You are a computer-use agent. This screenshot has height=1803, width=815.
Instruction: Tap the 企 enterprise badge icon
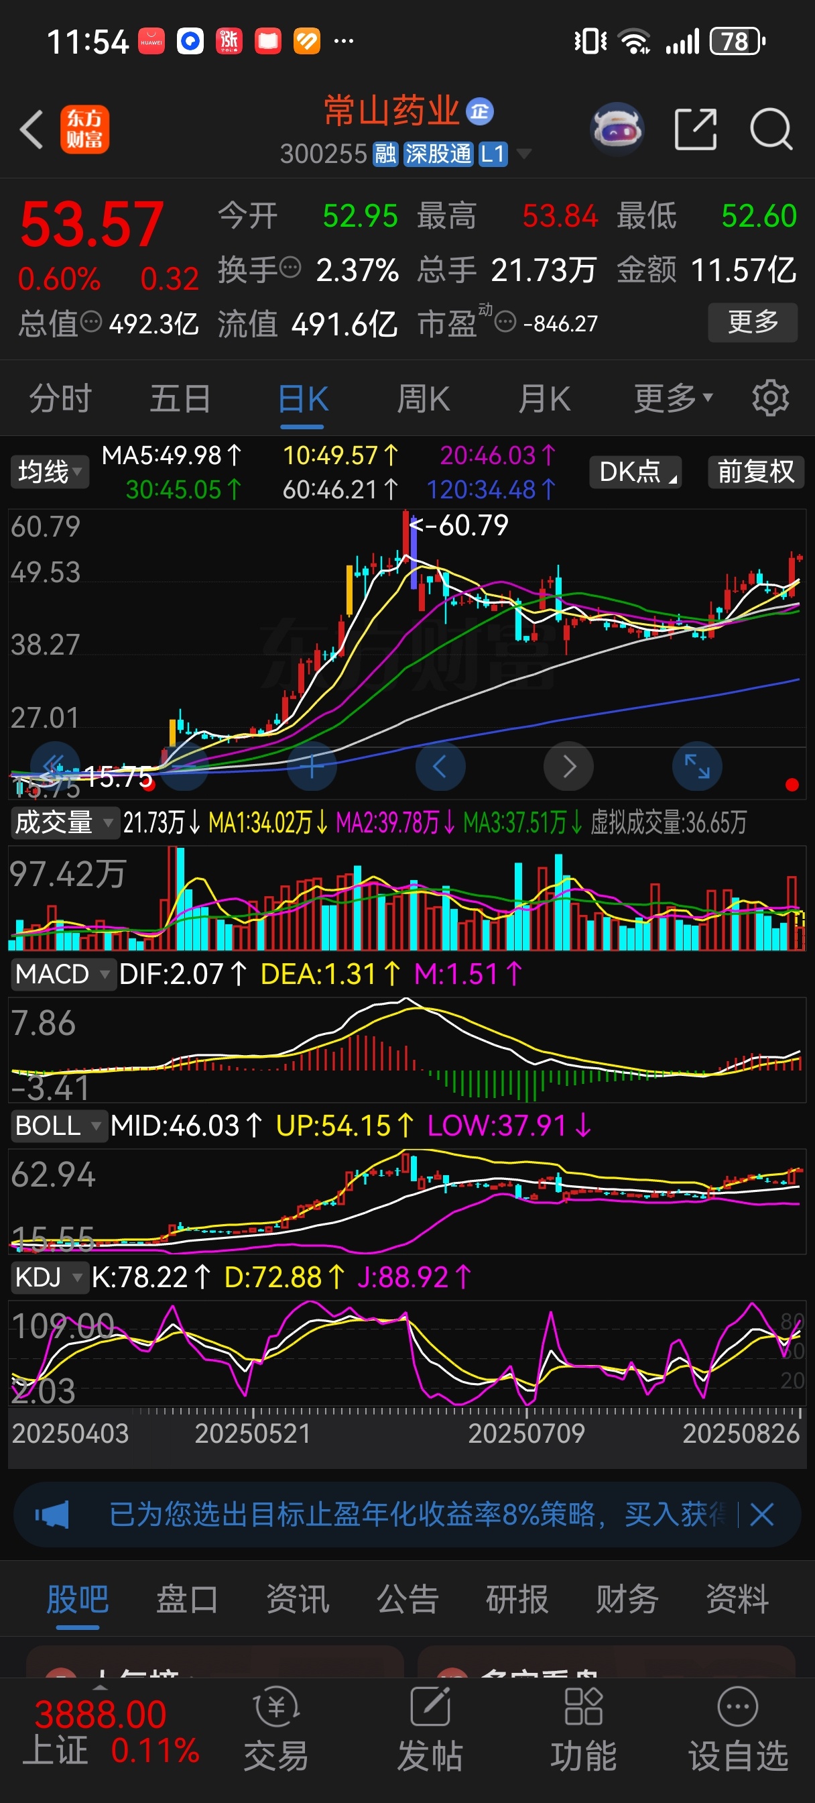[480, 111]
